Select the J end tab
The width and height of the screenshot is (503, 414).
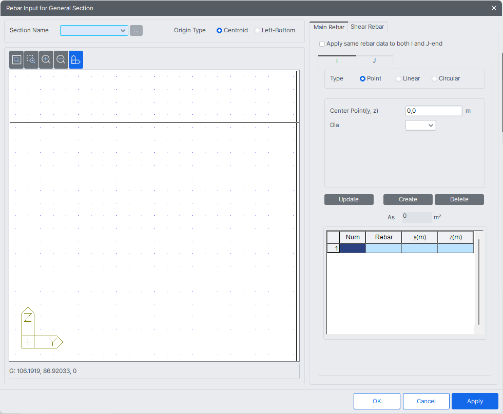coord(374,60)
